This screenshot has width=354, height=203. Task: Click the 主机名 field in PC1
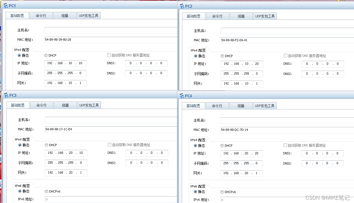pyautogui.click(x=111, y=30)
